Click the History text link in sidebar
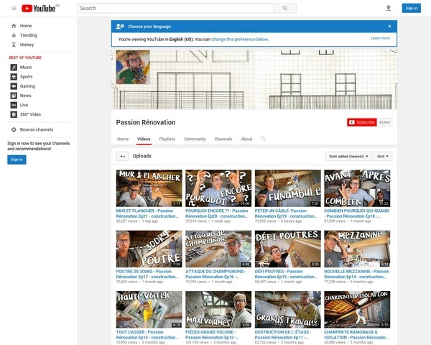 point(27,45)
